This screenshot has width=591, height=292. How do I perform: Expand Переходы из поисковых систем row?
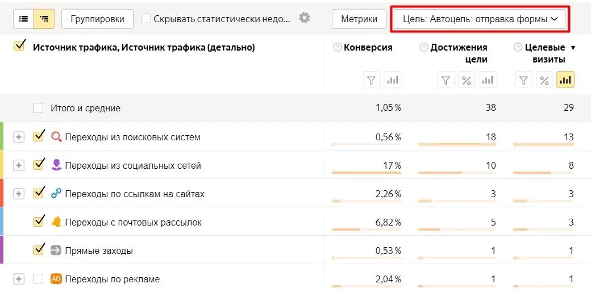point(19,137)
